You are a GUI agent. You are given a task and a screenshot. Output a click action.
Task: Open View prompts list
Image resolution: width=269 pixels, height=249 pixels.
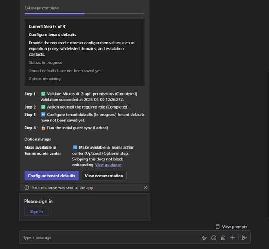click(x=231, y=227)
